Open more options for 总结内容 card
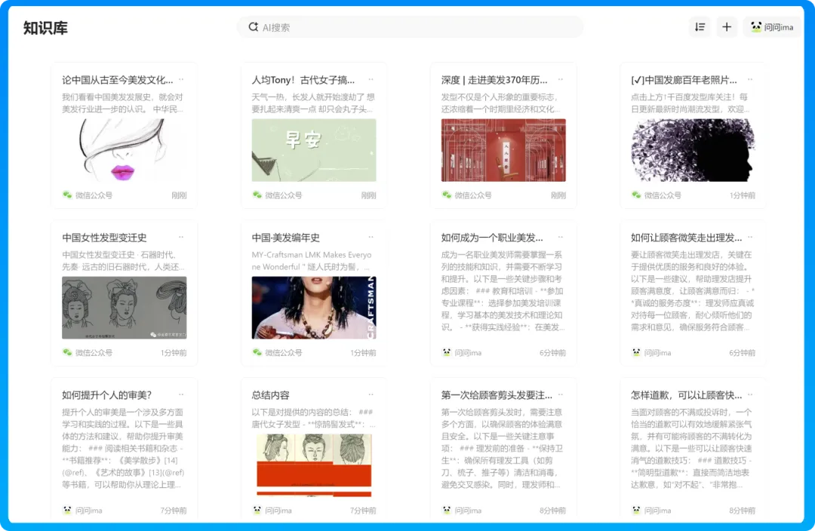Screen dimensions: 815x531 371,394
